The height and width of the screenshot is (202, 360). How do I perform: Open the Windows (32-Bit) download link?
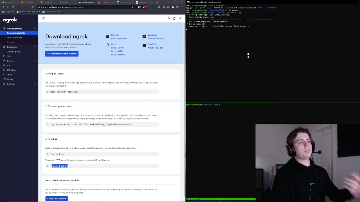click(x=156, y=38)
